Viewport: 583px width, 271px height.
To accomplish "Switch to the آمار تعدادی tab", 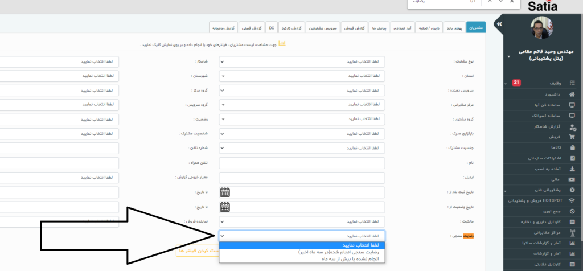I will click(x=404, y=28).
